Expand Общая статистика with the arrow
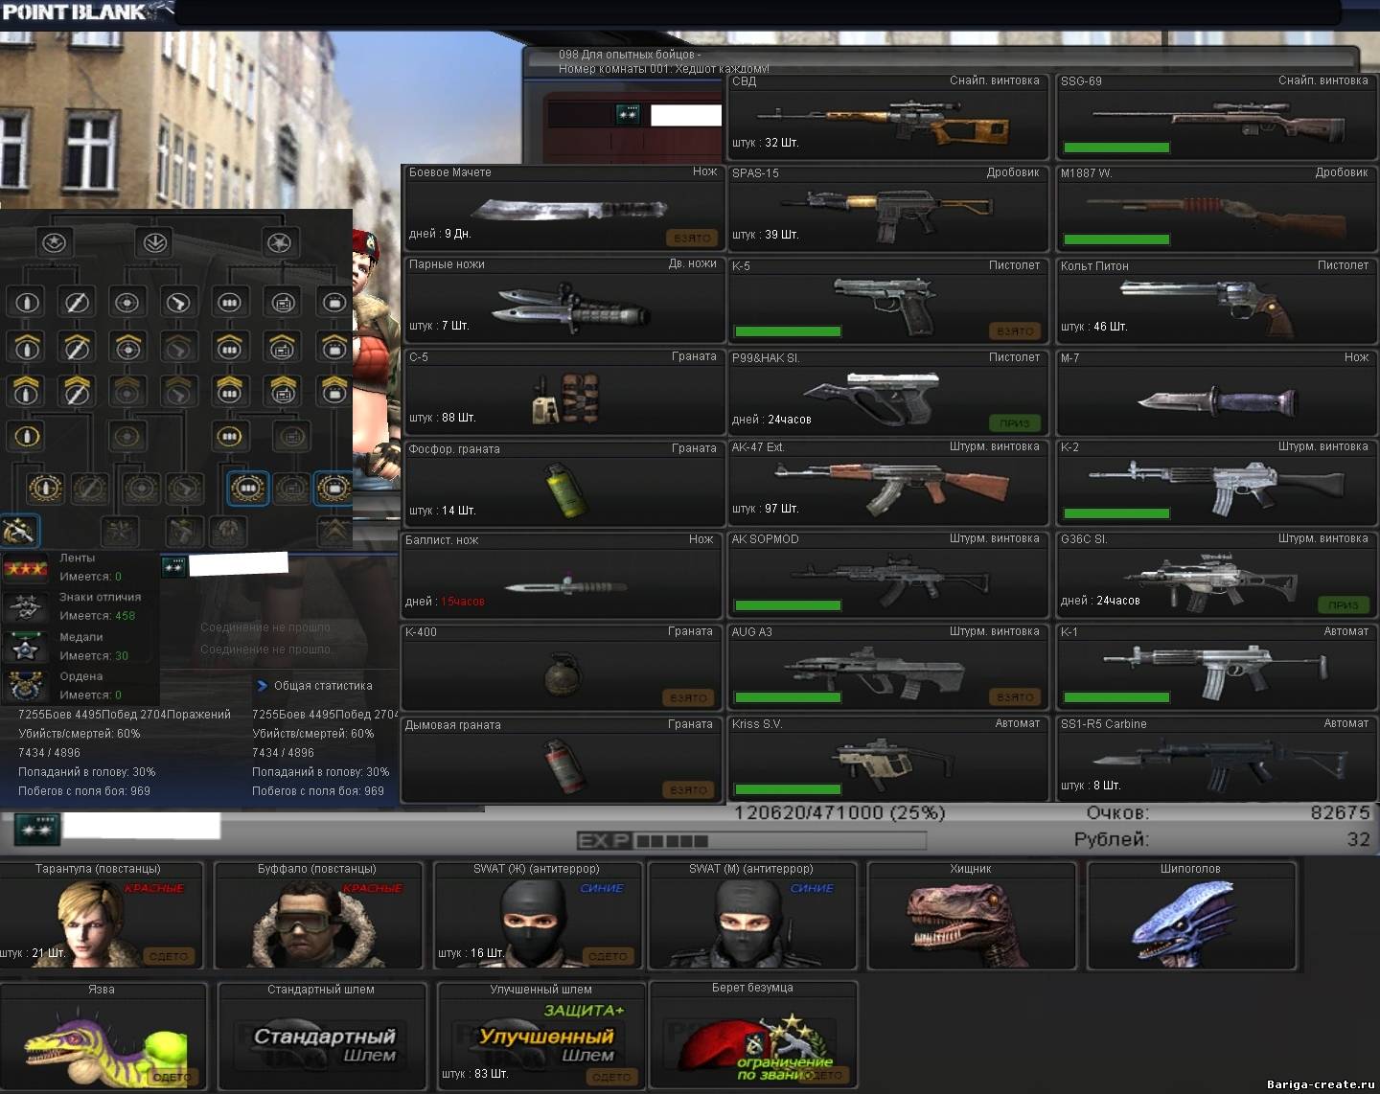 pyautogui.click(x=263, y=686)
